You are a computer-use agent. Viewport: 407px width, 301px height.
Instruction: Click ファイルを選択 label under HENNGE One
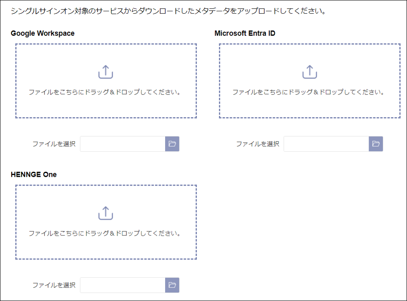click(x=54, y=285)
